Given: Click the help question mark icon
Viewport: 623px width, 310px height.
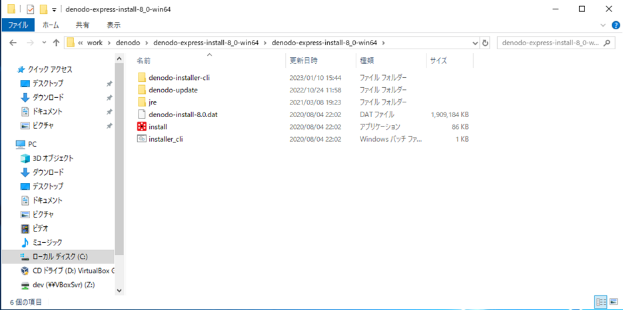Looking at the screenshot, I should pos(616,25).
